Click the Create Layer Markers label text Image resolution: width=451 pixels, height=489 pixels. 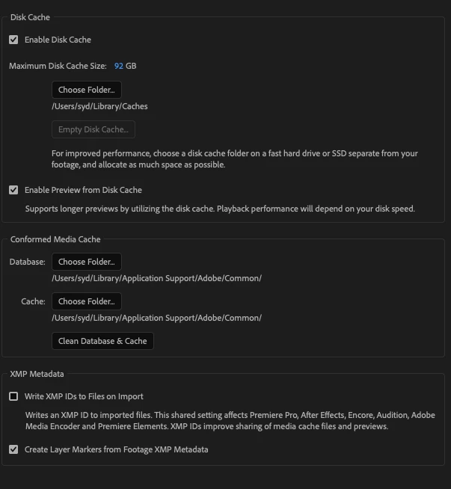coord(117,449)
